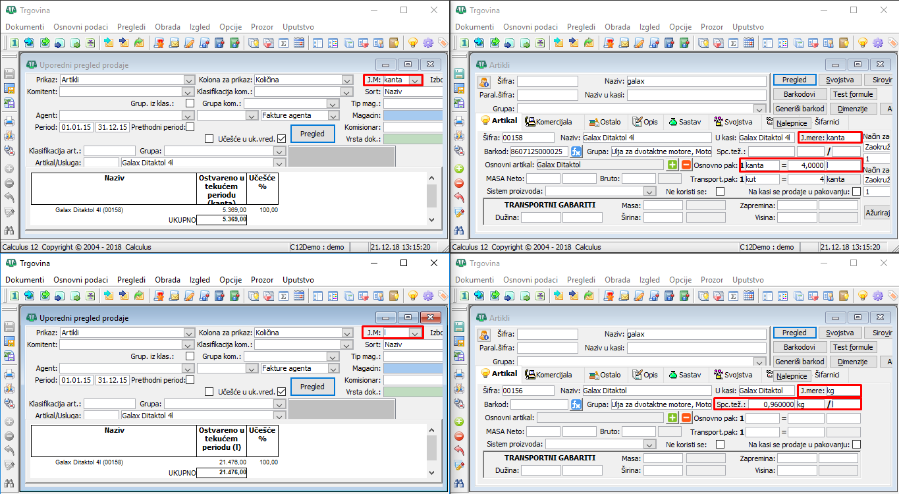Click Test formule button above article 00156
The height and width of the screenshot is (494, 899).
tap(853, 347)
